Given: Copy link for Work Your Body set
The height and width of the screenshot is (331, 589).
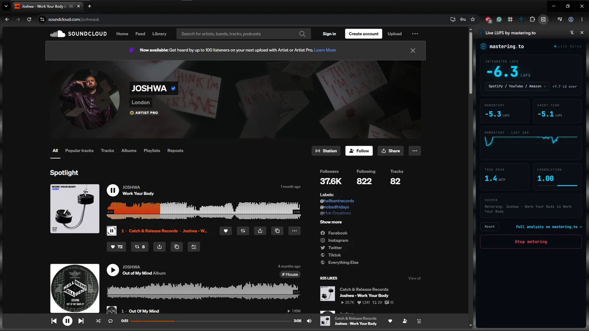Looking at the screenshot, I should [x=177, y=247].
